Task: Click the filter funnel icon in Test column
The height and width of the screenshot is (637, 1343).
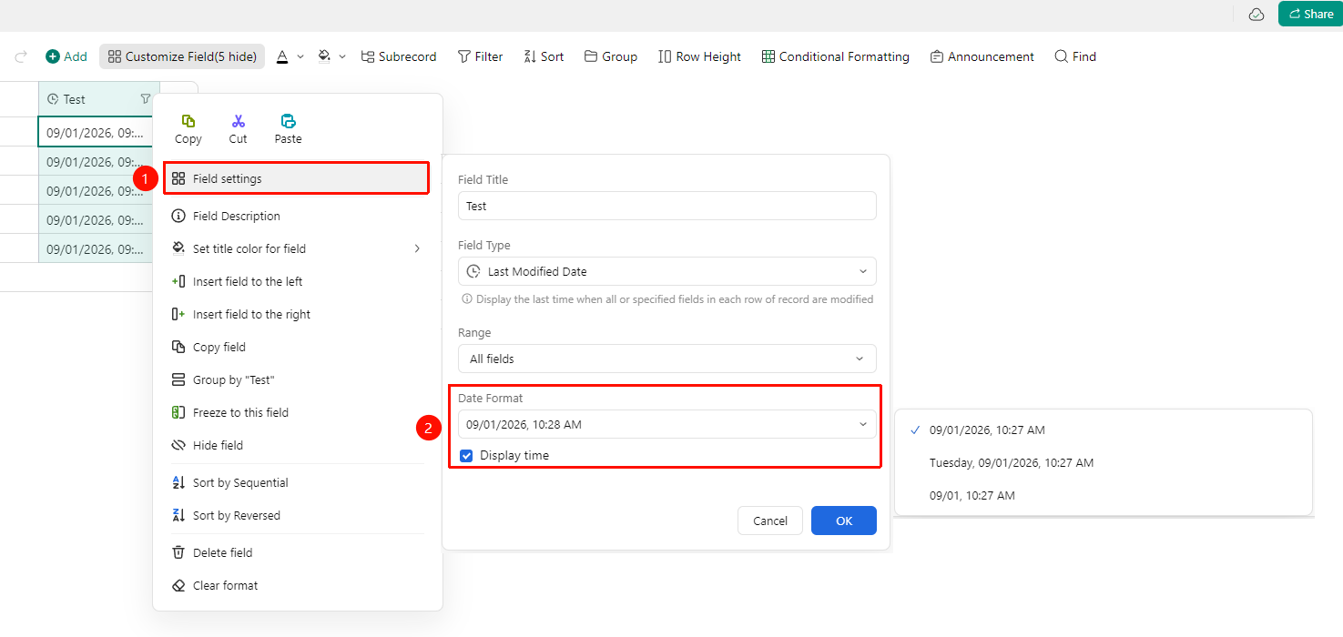Action: click(x=146, y=99)
